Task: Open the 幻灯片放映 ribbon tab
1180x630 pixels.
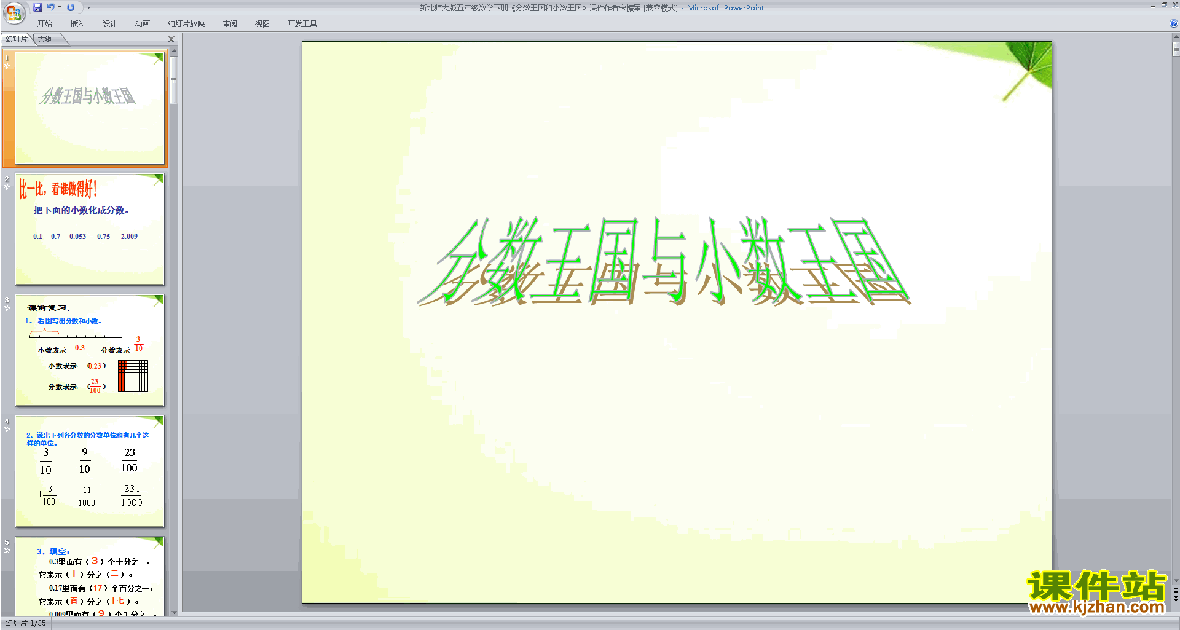Action: click(186, 24)
